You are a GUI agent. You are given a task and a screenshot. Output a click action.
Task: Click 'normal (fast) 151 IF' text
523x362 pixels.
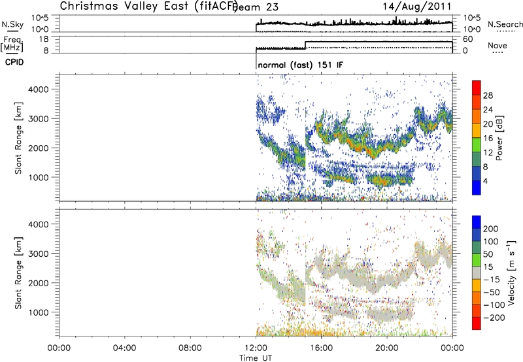[300, 65]
